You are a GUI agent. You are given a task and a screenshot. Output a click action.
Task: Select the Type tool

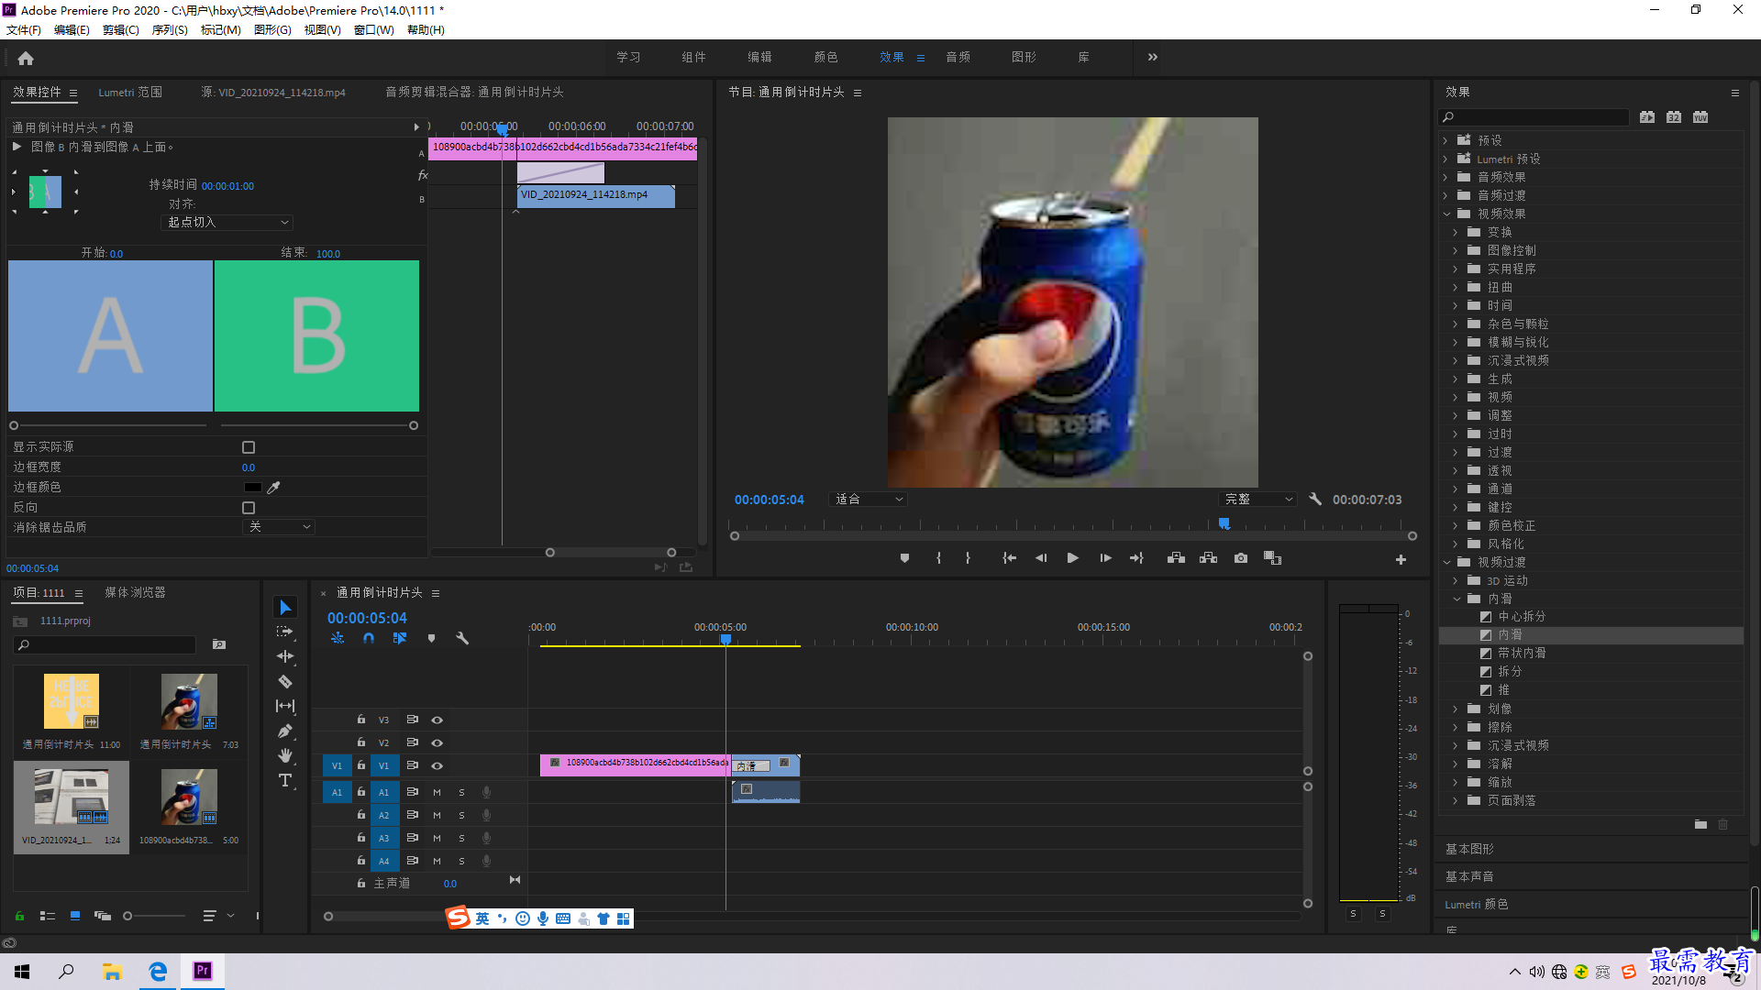point(285,780)
